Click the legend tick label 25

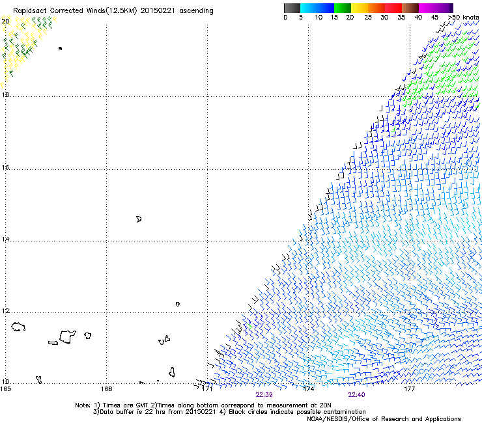point(368,18)
